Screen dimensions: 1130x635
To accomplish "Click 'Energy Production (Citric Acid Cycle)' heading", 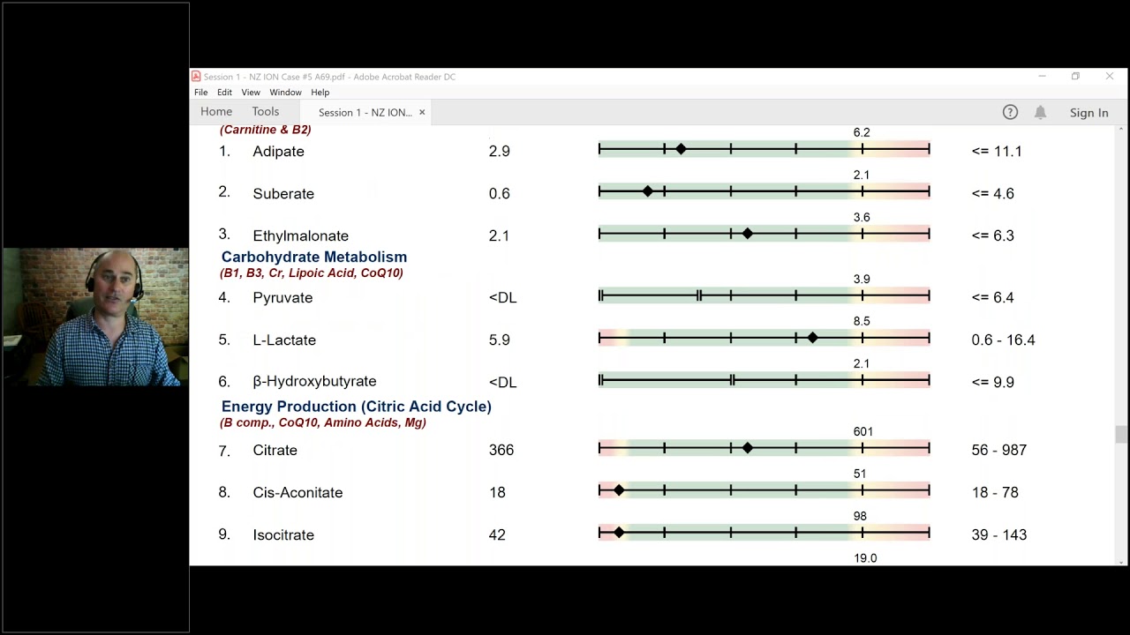I will click(x=357, y=407).
